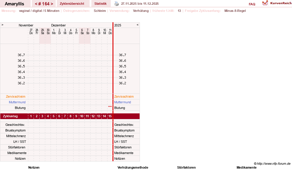The height and width of the screenshot is (179, 292).
Task: Click the left 36.7 temperature label
Action: pyautogui.click(x=21, y=55)
